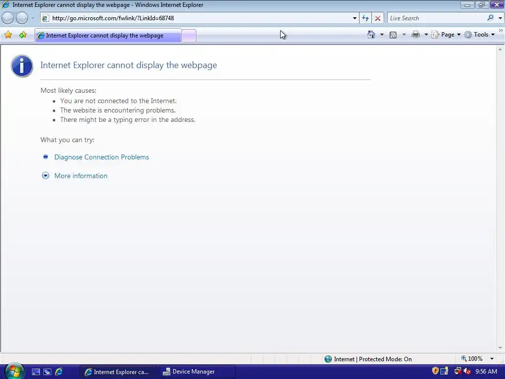Viewport: 505px width, 379px height.
Task: Click the Switch between windows quick launch icon
Action: pos(47,372)
